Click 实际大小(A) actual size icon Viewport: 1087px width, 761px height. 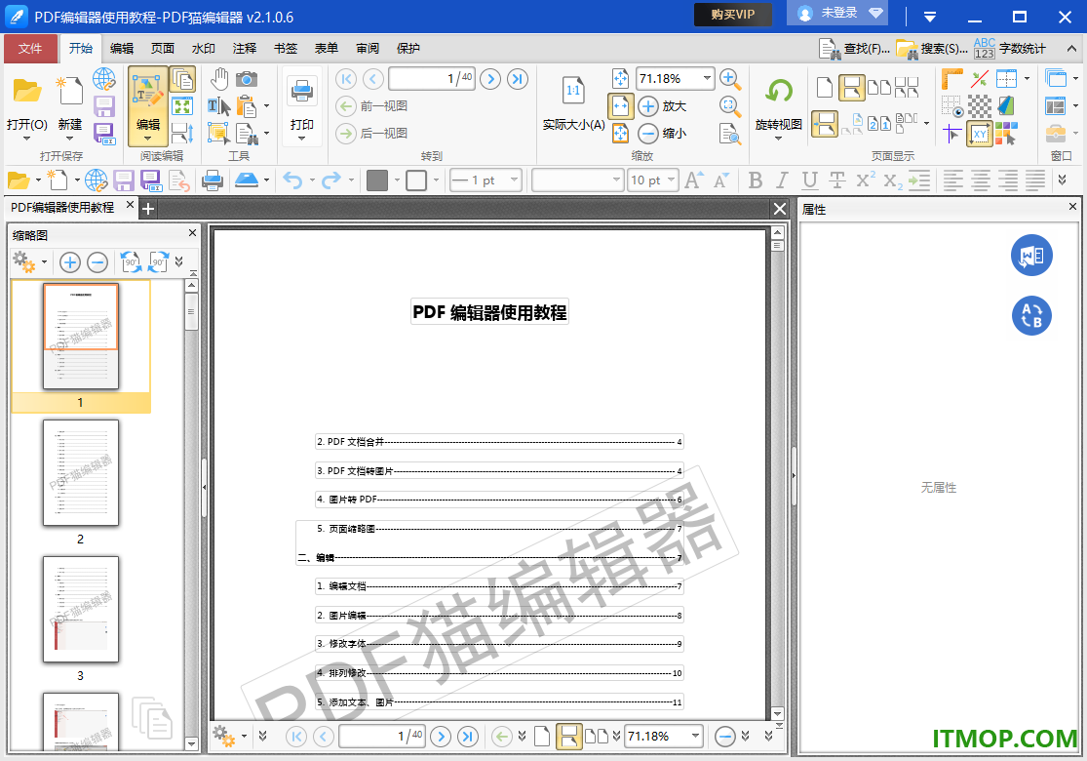[x=573, y=90]
